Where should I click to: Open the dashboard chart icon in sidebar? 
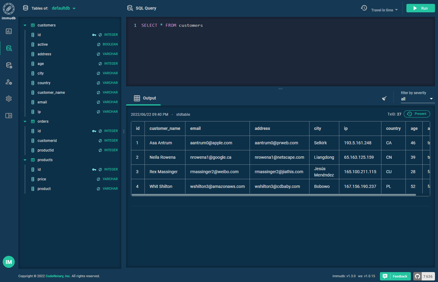[9, 31]
